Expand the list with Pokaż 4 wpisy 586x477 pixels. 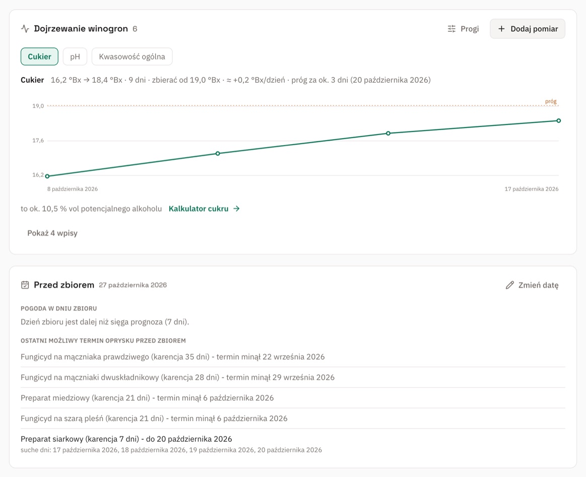[52, 233]
